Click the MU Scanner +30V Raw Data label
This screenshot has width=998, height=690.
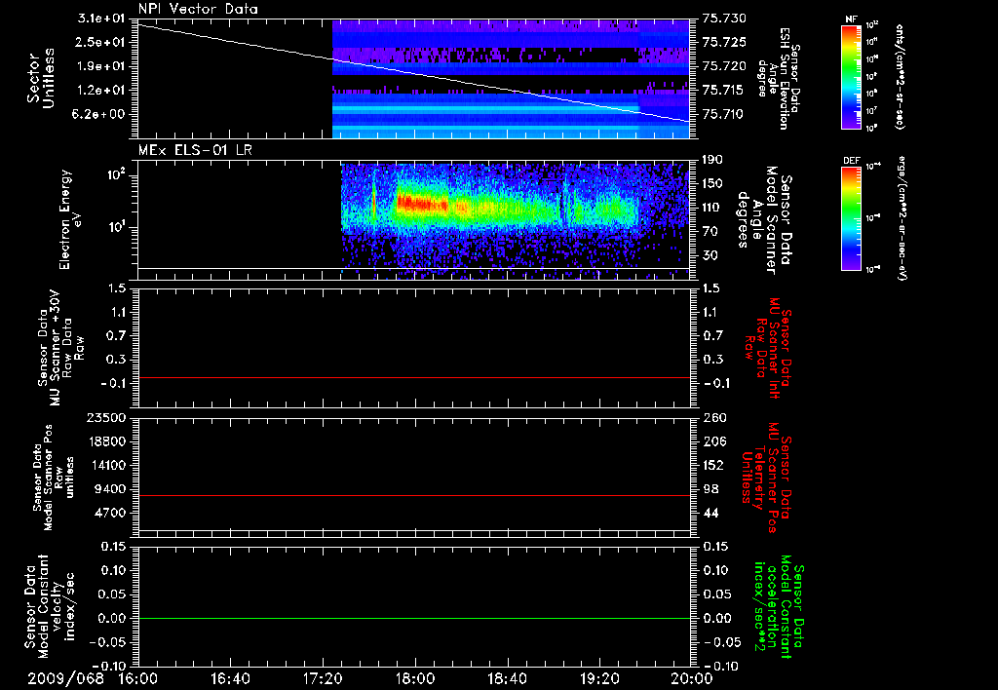(x=60, y=348)
